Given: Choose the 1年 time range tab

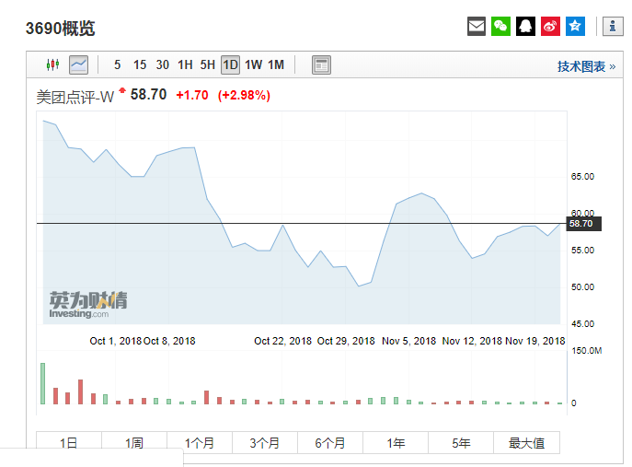Looking at the screenshot, I should [396, 443].
